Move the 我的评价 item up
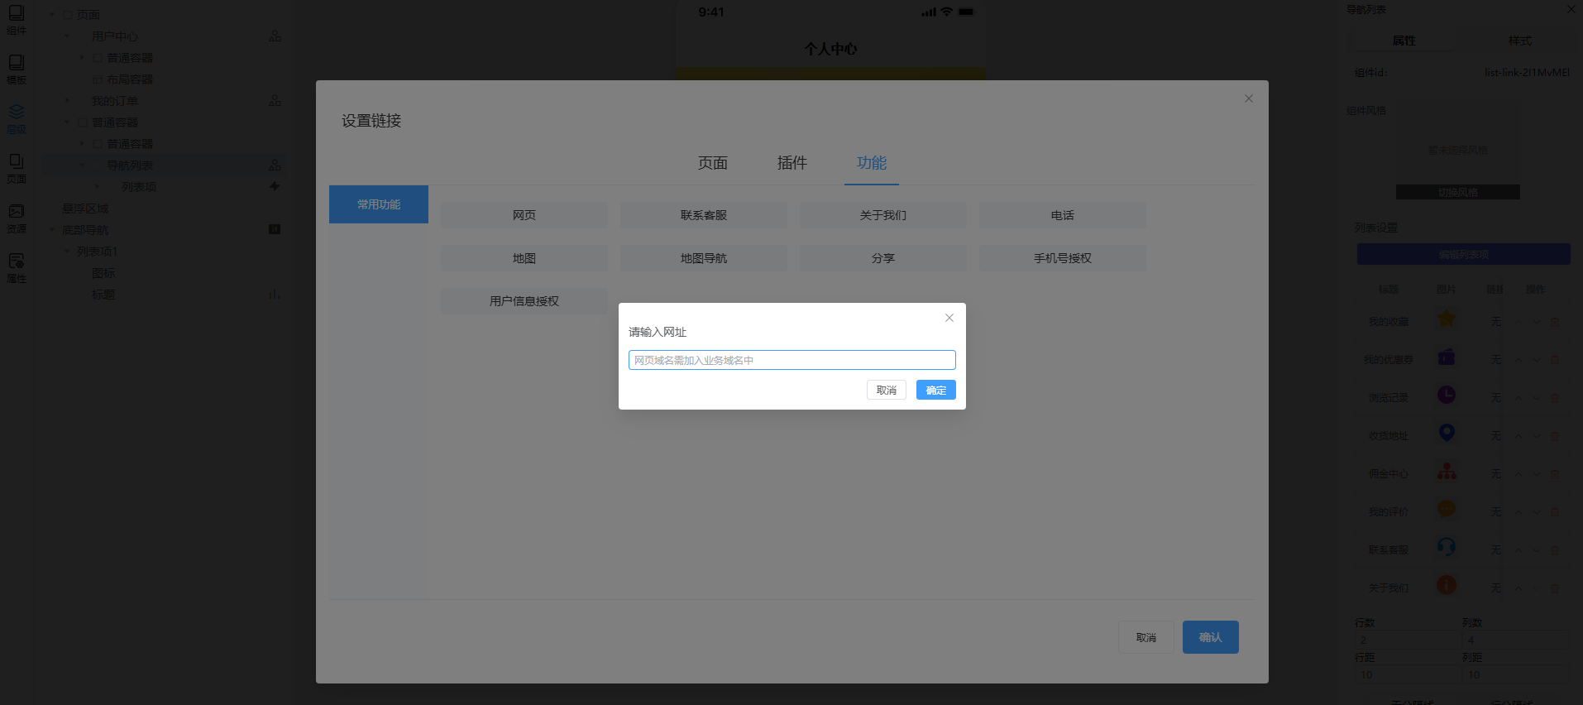This screenshot has height=705, width=1583. pos(1518,511)
